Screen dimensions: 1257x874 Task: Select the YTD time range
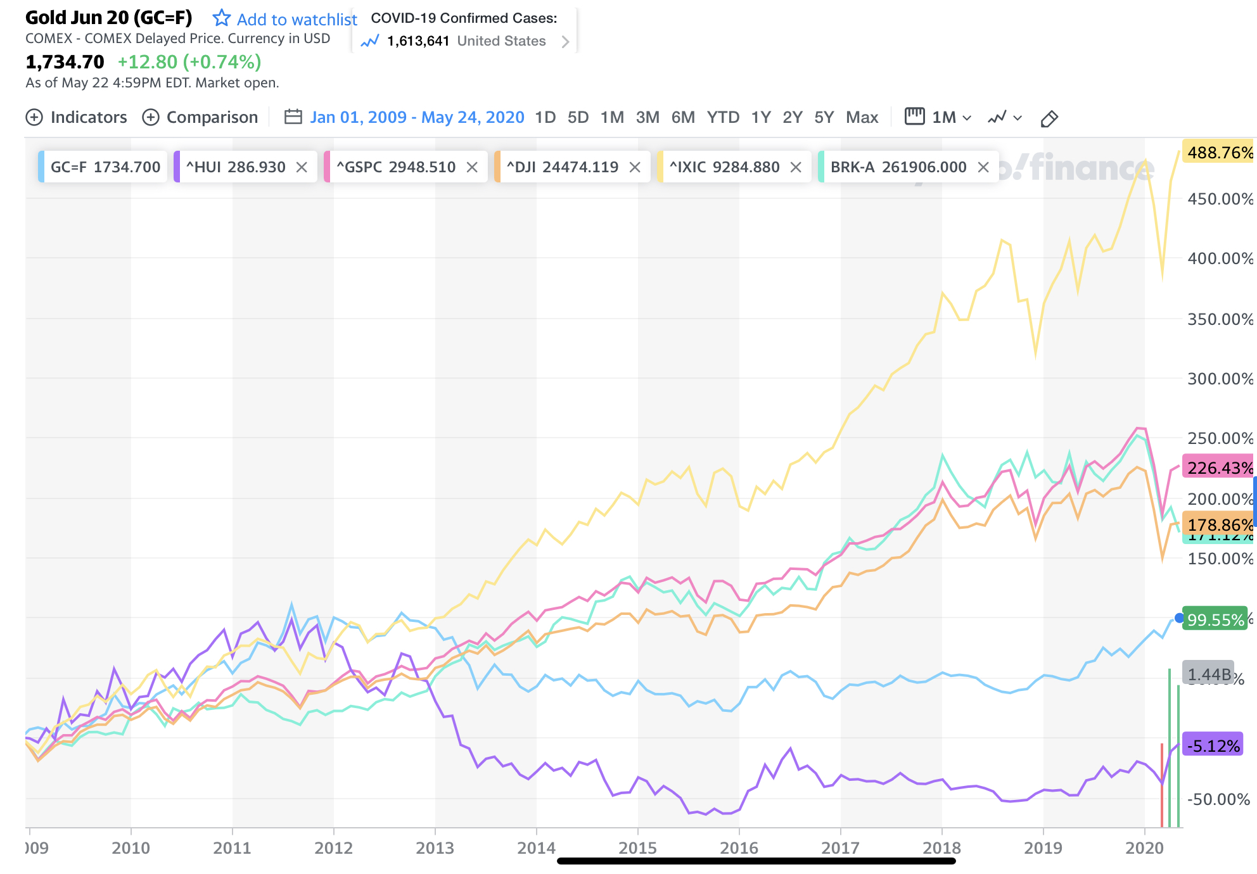pyautogui.click(x=723, y=118)
